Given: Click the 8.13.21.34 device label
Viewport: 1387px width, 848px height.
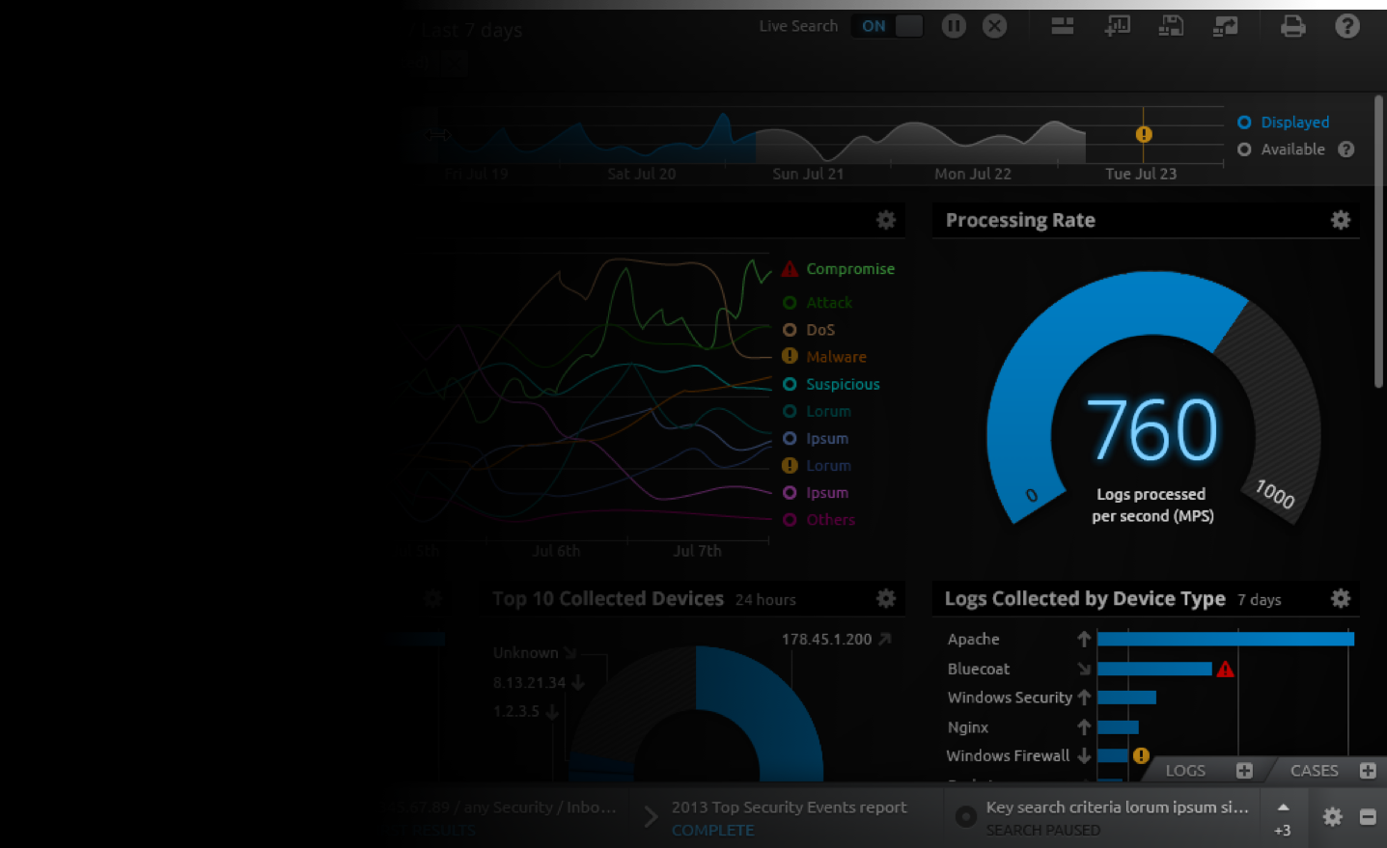Looking at the screenshot, I should click(x=529, y=682).
